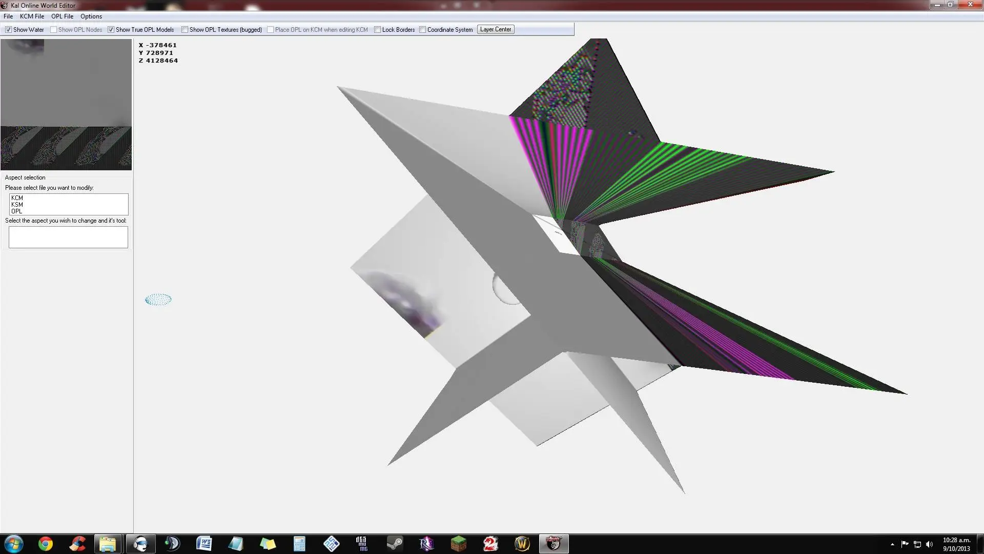Click the clock in the system tray
The width and height of the screenshot is (984, 554).
956,544
